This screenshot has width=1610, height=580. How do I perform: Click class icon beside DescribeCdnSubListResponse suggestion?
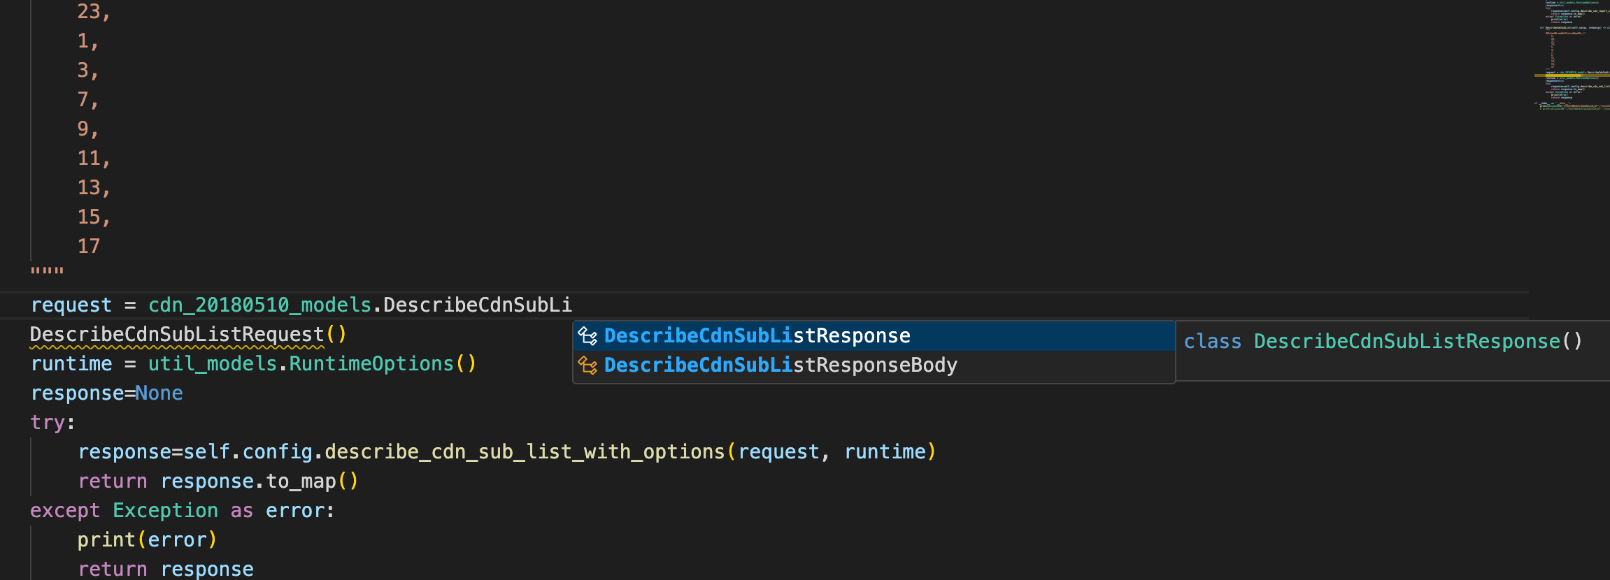point(587,336)
